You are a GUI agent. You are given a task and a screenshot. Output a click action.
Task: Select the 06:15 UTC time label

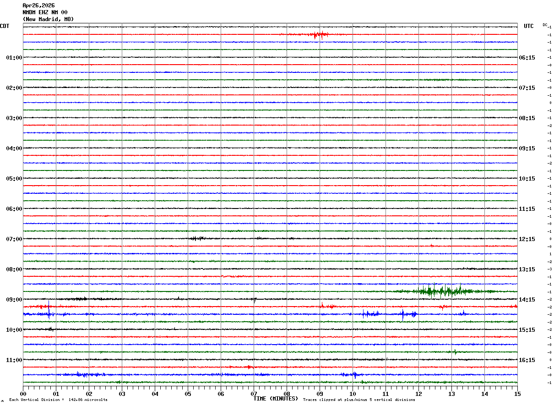(527, 58)
